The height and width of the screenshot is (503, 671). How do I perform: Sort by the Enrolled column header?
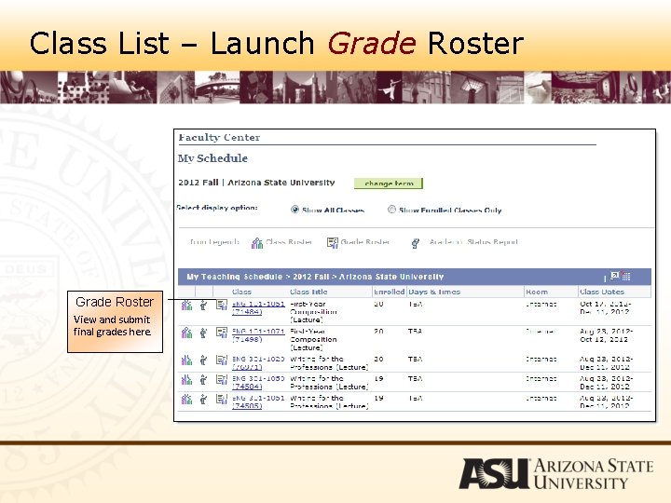point(389,292)
